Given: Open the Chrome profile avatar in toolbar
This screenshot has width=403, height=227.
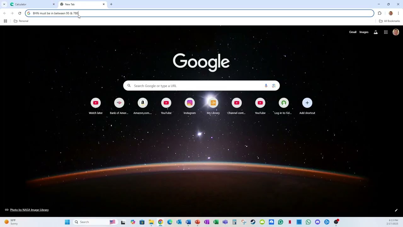Looking at the screenshot, I should [391, 13].
